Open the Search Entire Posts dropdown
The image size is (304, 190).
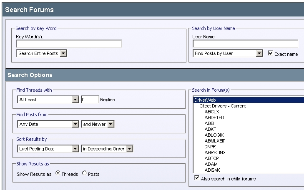[42, 53]
